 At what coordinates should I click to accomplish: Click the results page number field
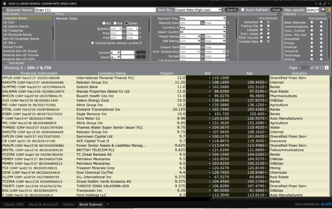(304, 68)
